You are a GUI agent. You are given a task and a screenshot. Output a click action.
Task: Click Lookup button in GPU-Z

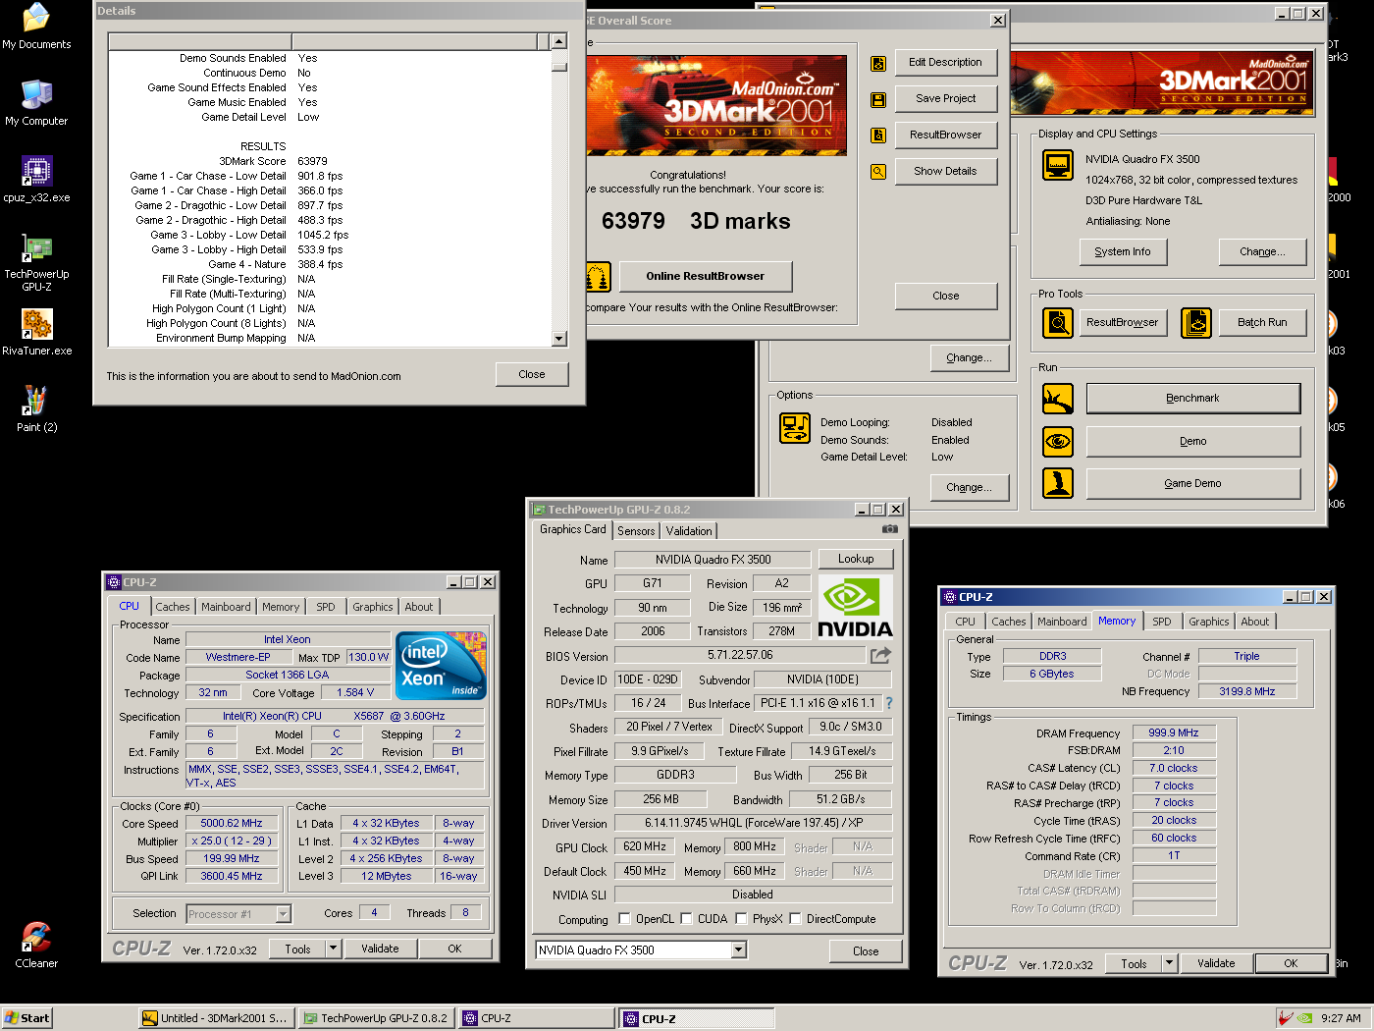856,559
